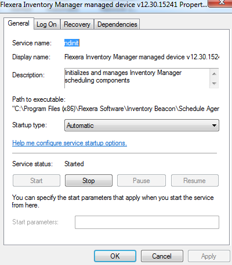The width and height of the screenshot is (232, 265).
Task: Open the Dependencies tab
Action: (117, 24)
